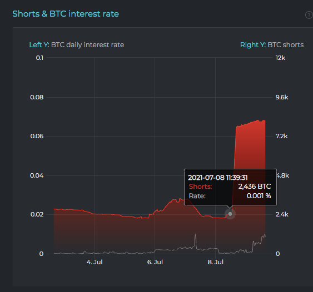Click the help question mark icon
313x292 pixels.
pyautogui.click(x=309, y=15)
